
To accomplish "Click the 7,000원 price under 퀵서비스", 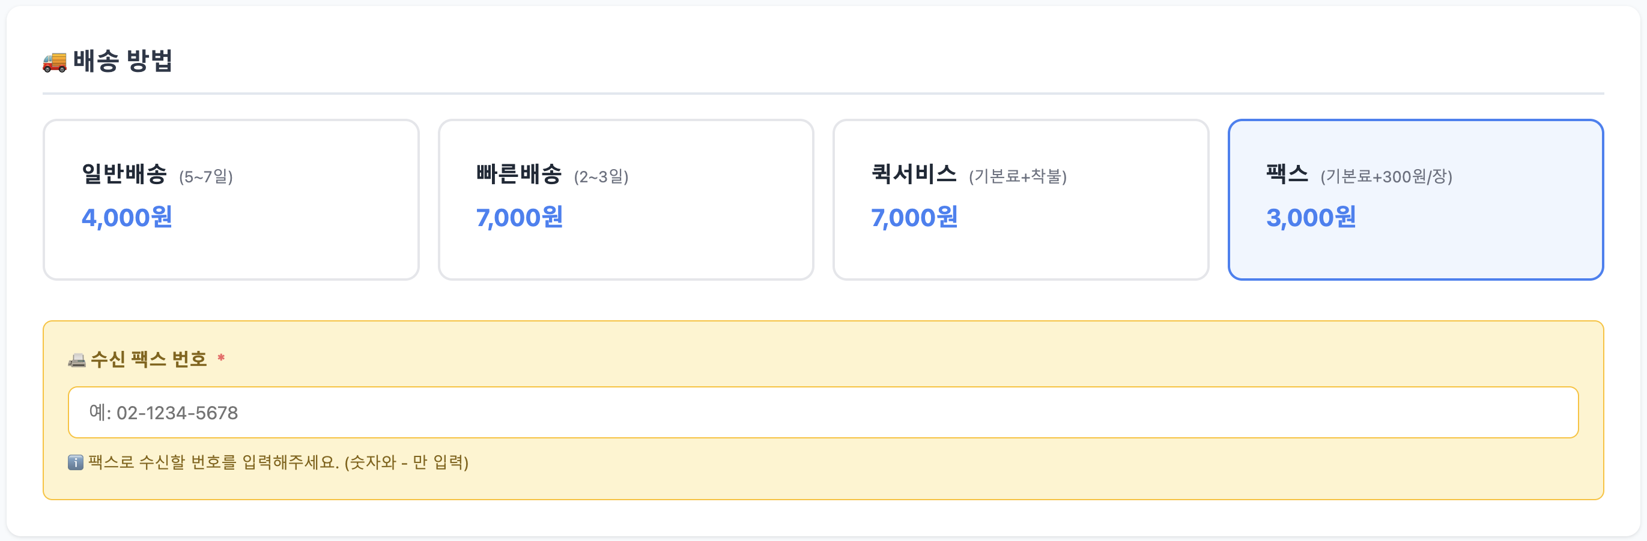I will 914,218.
